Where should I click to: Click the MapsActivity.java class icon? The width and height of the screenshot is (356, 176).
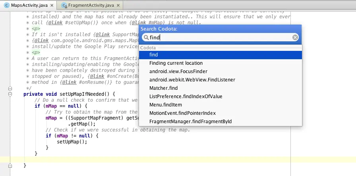tap(7, 5)
